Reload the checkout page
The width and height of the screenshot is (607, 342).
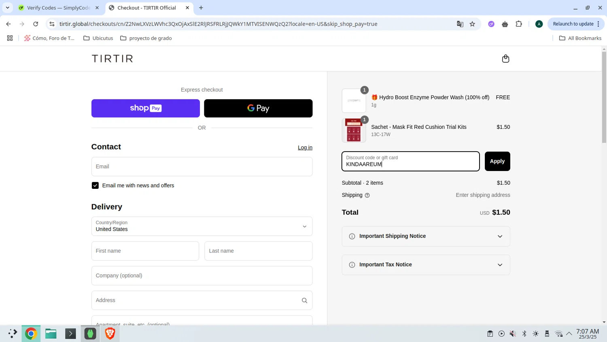[x=36, y=24]
